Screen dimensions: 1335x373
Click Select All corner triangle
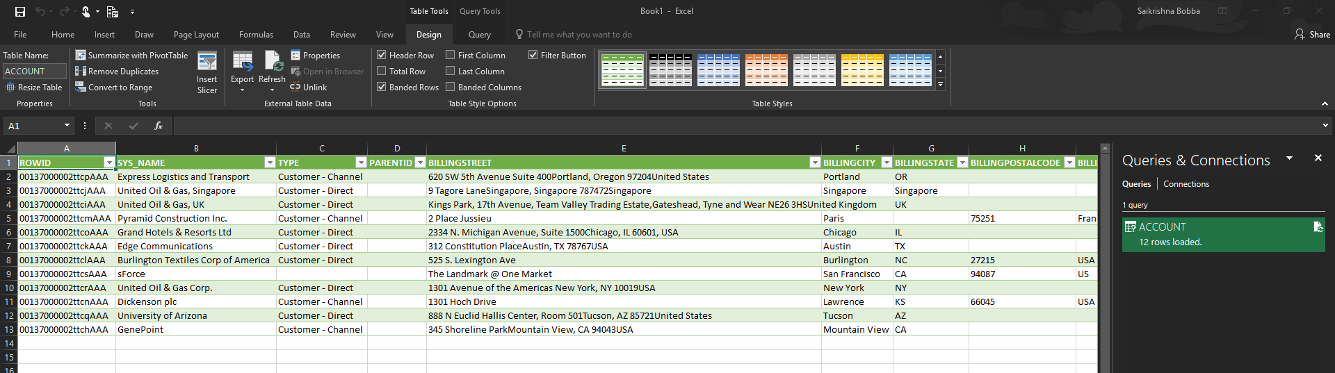pyautogui.click(x=11, y=148)
